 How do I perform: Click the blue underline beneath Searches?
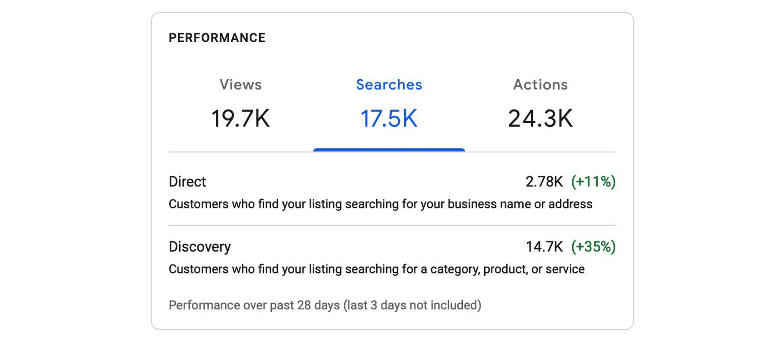coord(389,150)
